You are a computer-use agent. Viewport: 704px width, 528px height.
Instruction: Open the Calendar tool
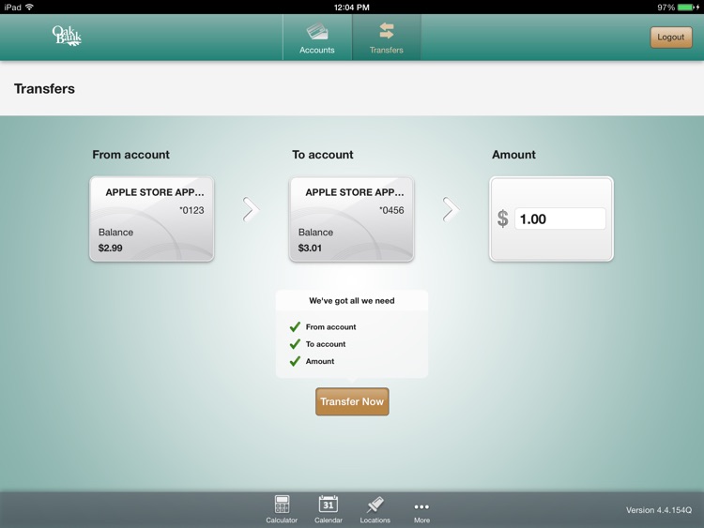coord(329,509)
